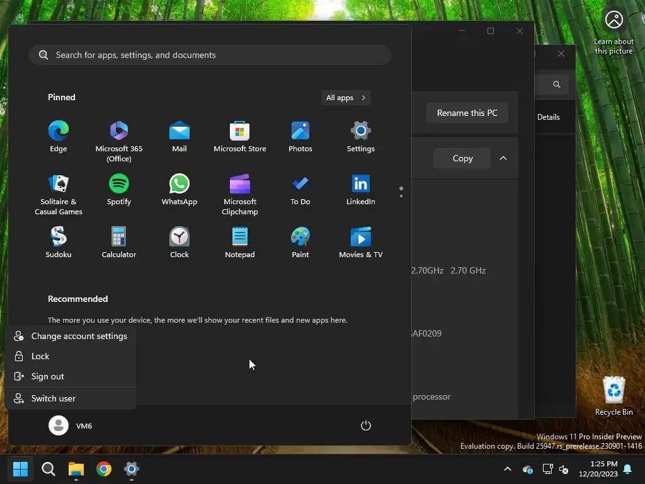
Task: Open the Details tab in background window
Action: 549,117
